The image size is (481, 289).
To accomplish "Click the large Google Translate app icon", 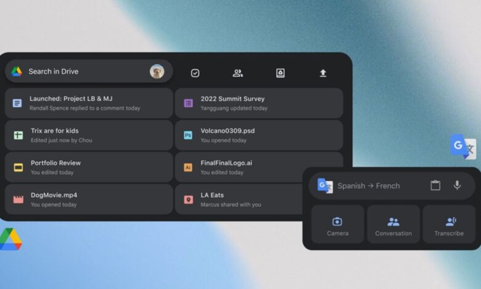I will 463,147.
